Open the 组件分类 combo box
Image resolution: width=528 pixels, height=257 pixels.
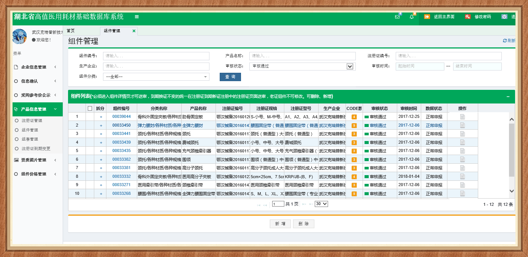click(156, 77)
